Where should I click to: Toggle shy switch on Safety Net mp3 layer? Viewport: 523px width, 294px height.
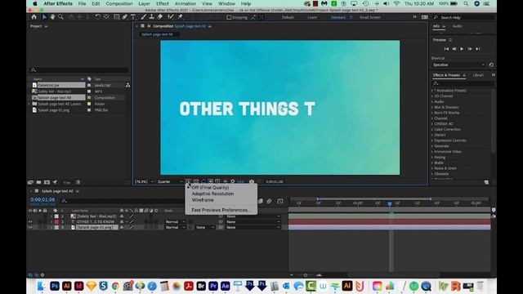[122, 216]
